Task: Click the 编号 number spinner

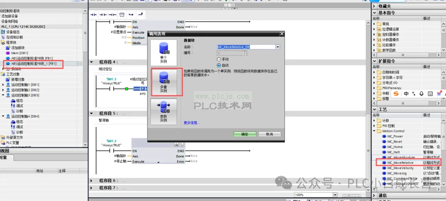Action: pyautogui.click(x=244, y=53)
